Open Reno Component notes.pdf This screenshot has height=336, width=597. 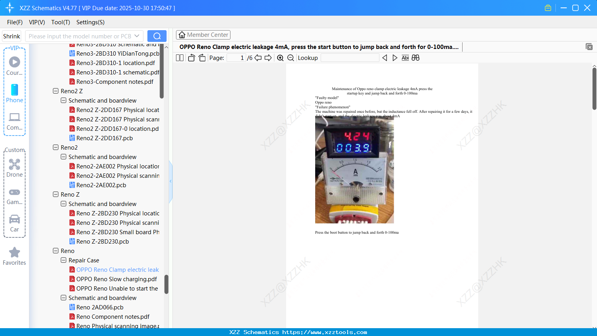[x=109, y=316]
